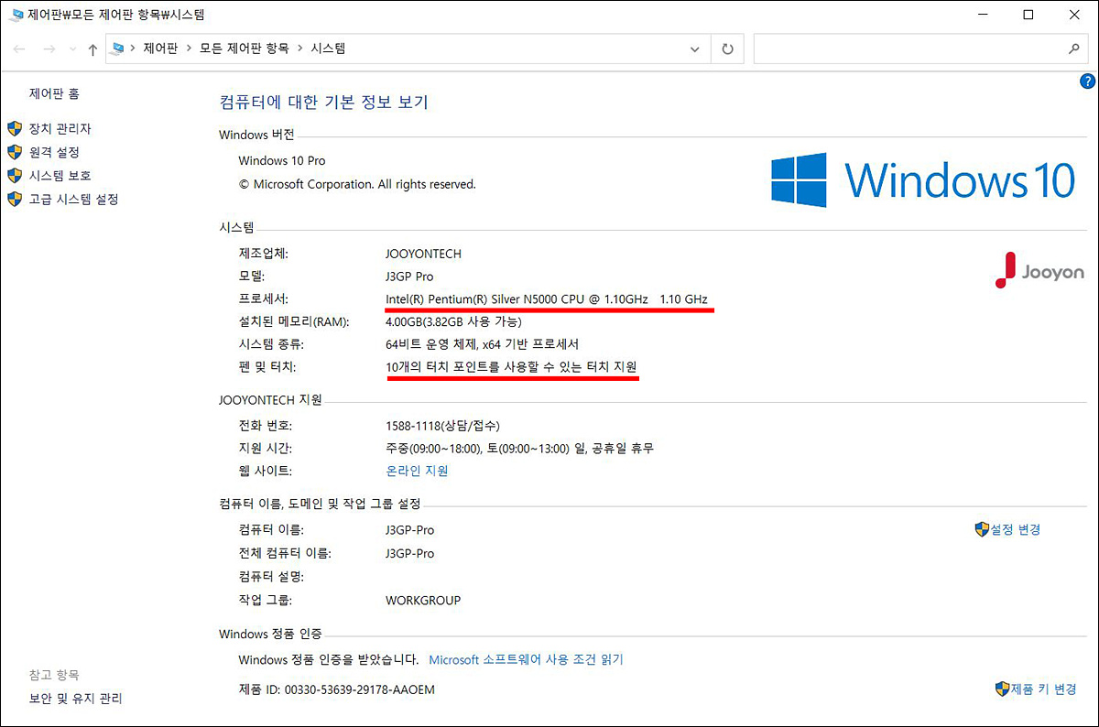1099x727 pixels.
Task: Click the Back navigation arrow
Action: 20,49
